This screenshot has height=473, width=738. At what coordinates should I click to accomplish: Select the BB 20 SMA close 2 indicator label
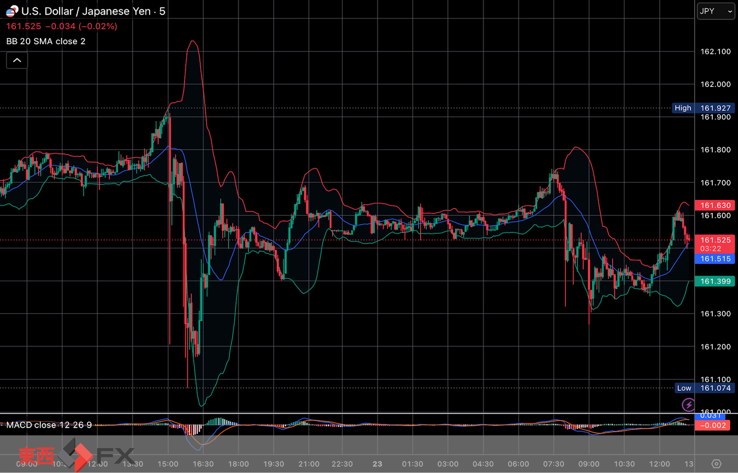pos(46,41)
